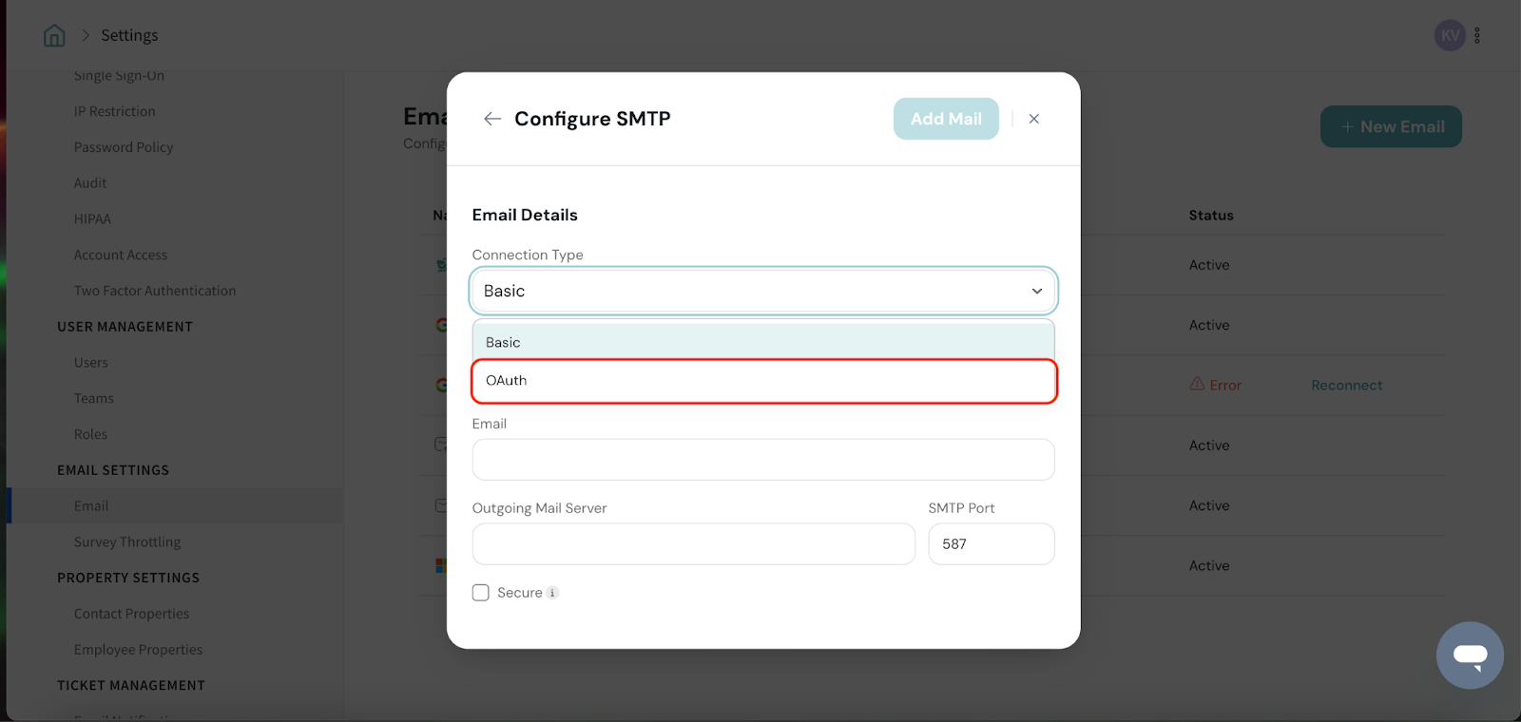
Task: Enable the Secure checkbox
Action: click(x=481, y=593)
